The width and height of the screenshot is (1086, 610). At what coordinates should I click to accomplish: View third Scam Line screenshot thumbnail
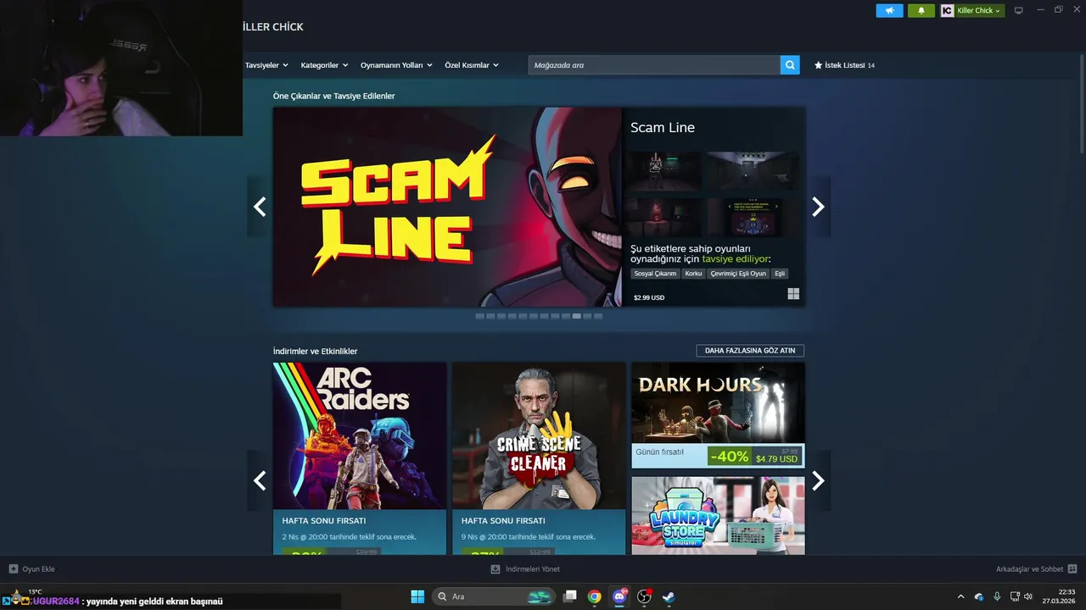tap(664, 217)
